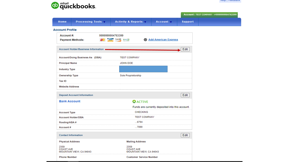Select Account Holder/DBA value TEST COMPANY
The height and width of the screenshot is (162, 289).
click(x=145, y=117)
